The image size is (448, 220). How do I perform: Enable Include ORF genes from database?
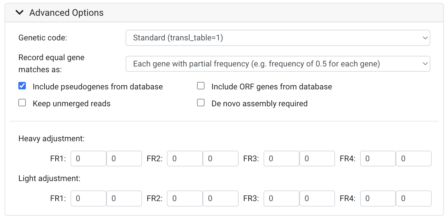pyautogui.click(x=201, y=86)
